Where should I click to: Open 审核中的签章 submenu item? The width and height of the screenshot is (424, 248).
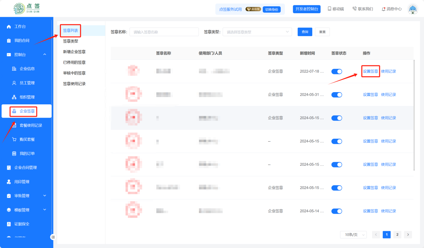[x=74, y=73]
